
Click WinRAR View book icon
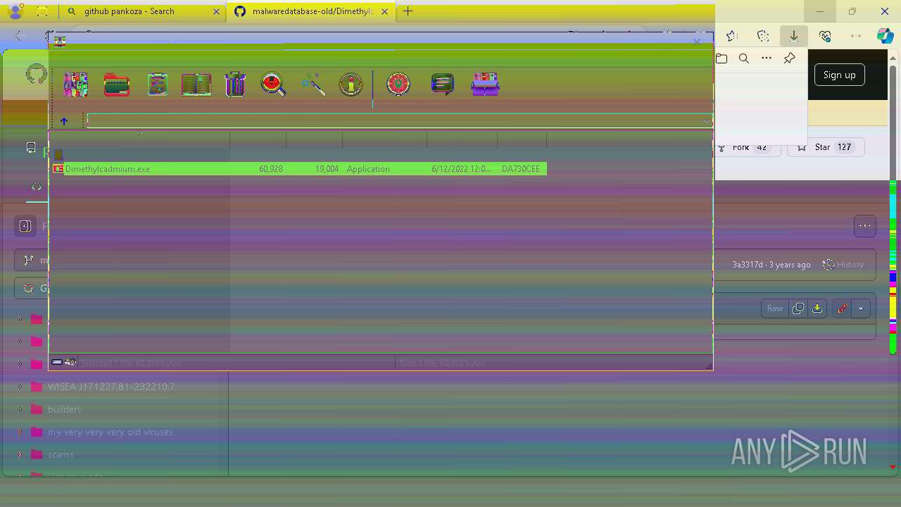[196, 84]
